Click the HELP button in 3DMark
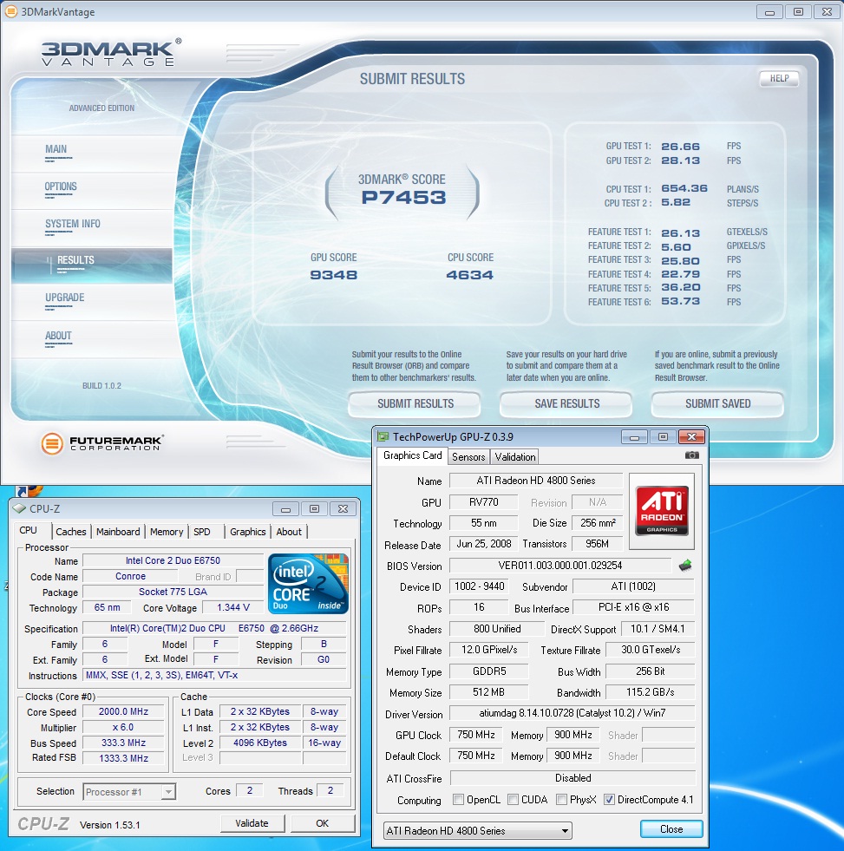This screenshot has height=851, width=844. [780, 79]
